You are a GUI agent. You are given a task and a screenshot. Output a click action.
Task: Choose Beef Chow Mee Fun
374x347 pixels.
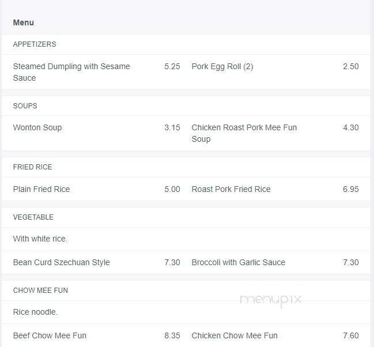click(x=50, y=335)
